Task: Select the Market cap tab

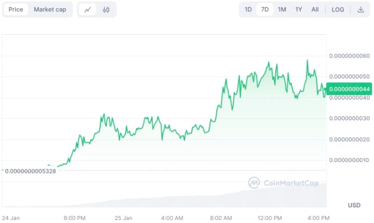Action: (x=50, y=10)
